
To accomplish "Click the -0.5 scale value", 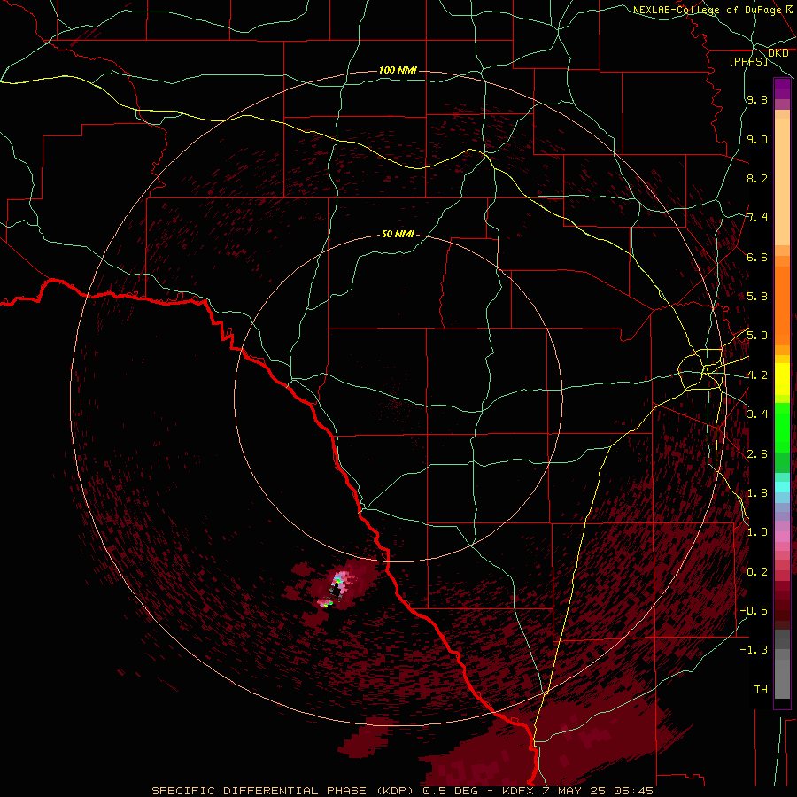I will tap(754, 611).
